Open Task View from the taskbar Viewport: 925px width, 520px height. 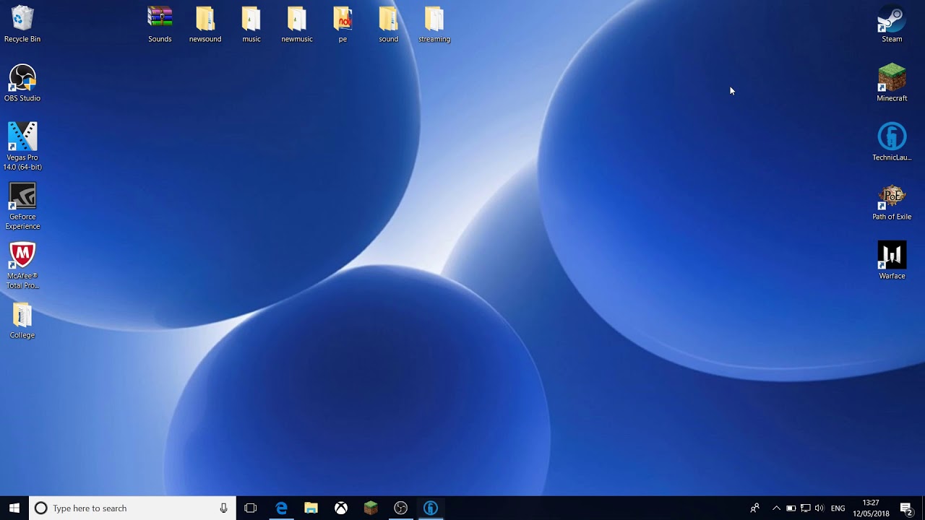click(251, 508)
